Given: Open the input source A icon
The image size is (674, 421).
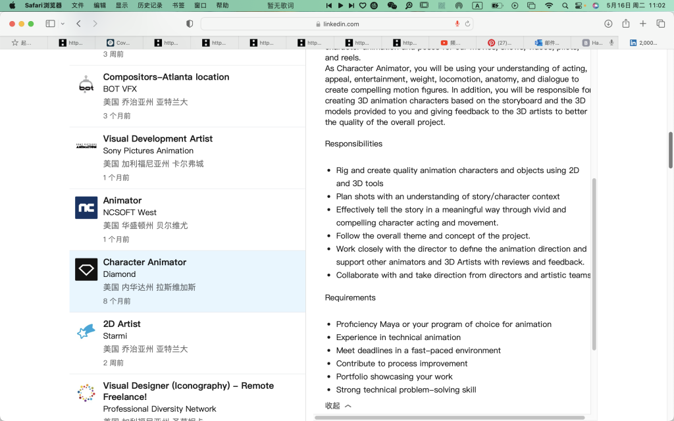Looking at the screenshot, I should pos(478,5).
